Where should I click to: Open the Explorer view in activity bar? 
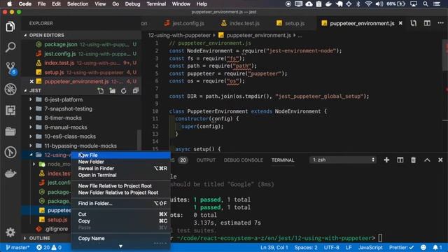click(x=10, y=27)
